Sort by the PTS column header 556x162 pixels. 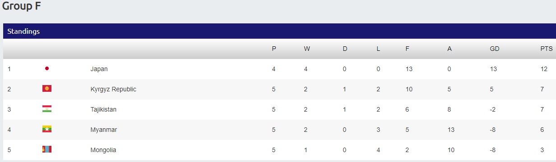tap(546, 49)
